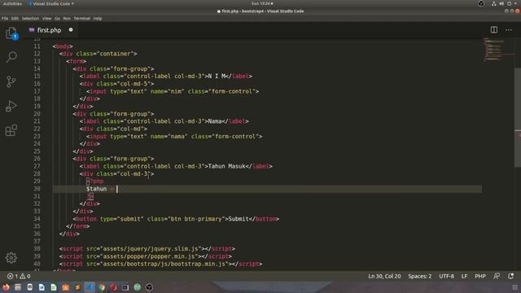The height and width of the screenshot is (293, 521).
Task: Open LibreOffice Writer document icon in dock
Action: [x=42, y=287]
